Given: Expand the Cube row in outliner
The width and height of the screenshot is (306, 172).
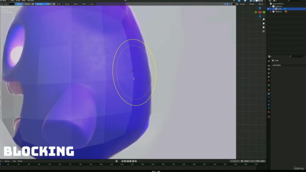Looking at the screenshot, I should click(x=273, y=9).
